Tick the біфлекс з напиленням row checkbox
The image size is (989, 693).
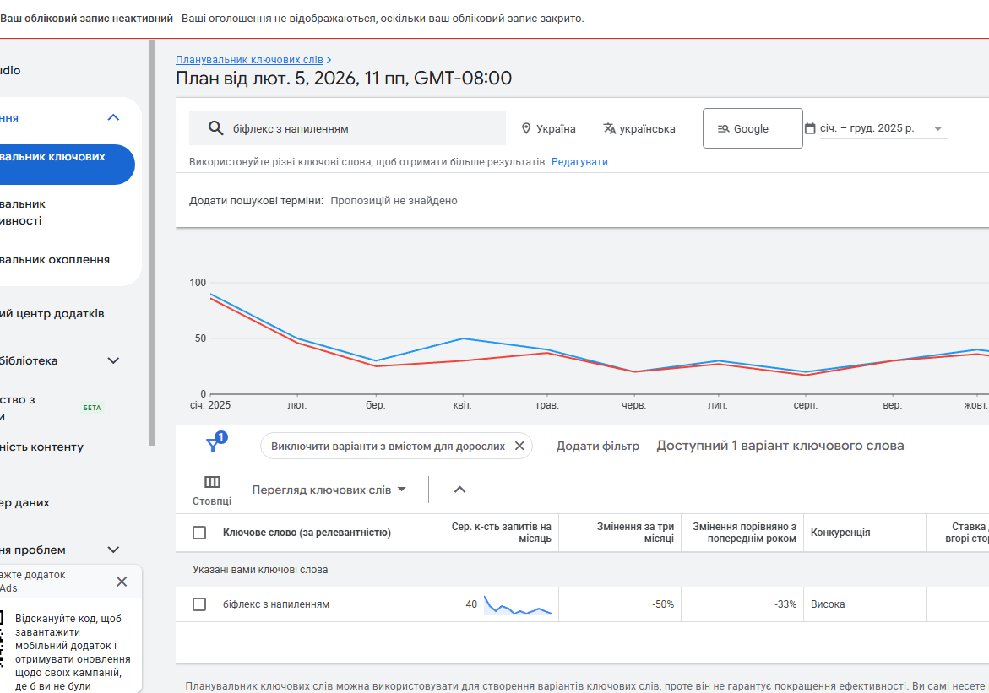click(x=199, y=604)
